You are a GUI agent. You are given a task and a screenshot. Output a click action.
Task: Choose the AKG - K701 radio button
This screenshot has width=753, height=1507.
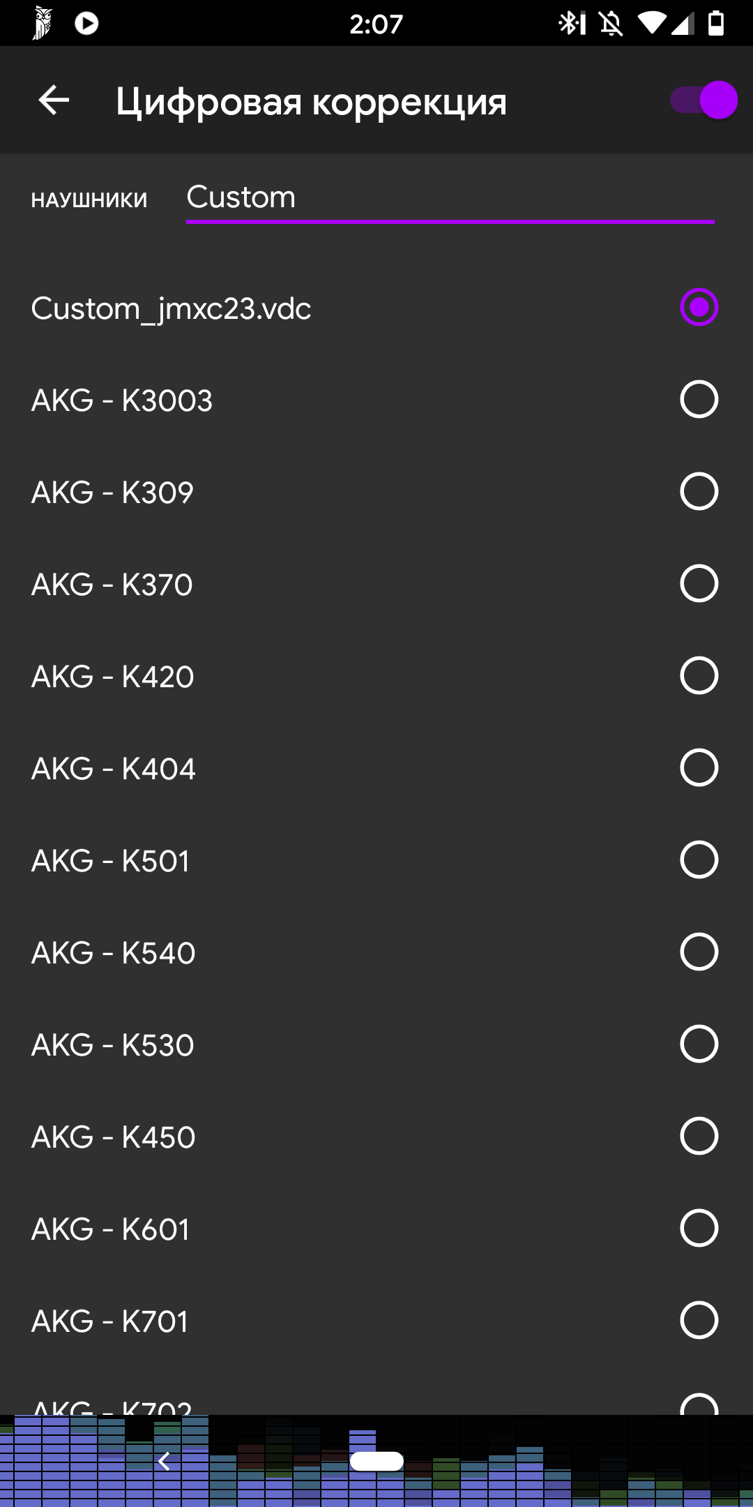point(699,1321)
